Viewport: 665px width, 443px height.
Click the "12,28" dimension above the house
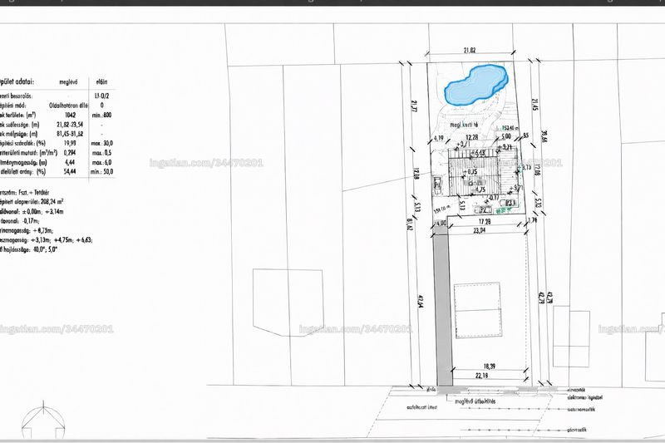click(x=471, y=137)
